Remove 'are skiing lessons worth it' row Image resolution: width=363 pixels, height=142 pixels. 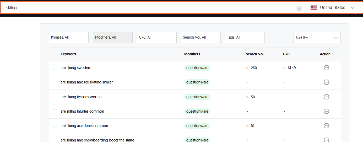click(x=326, y=97)
